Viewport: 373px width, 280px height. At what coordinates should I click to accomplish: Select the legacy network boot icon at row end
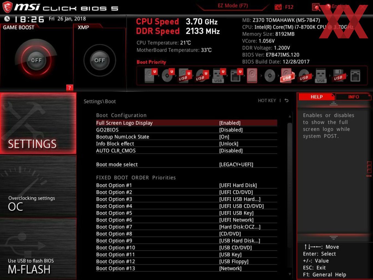pyautogui.click(x=355, y=75)
